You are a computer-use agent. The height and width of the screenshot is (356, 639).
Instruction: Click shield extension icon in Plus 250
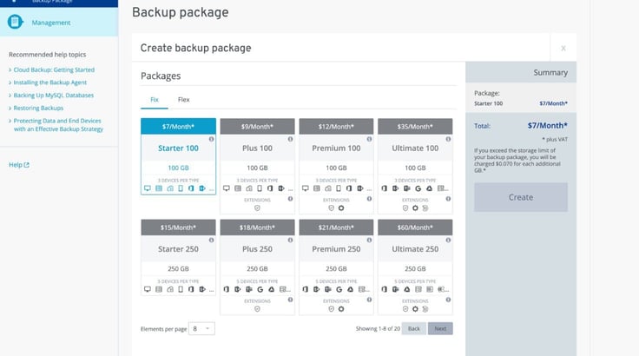coord(257,309)
